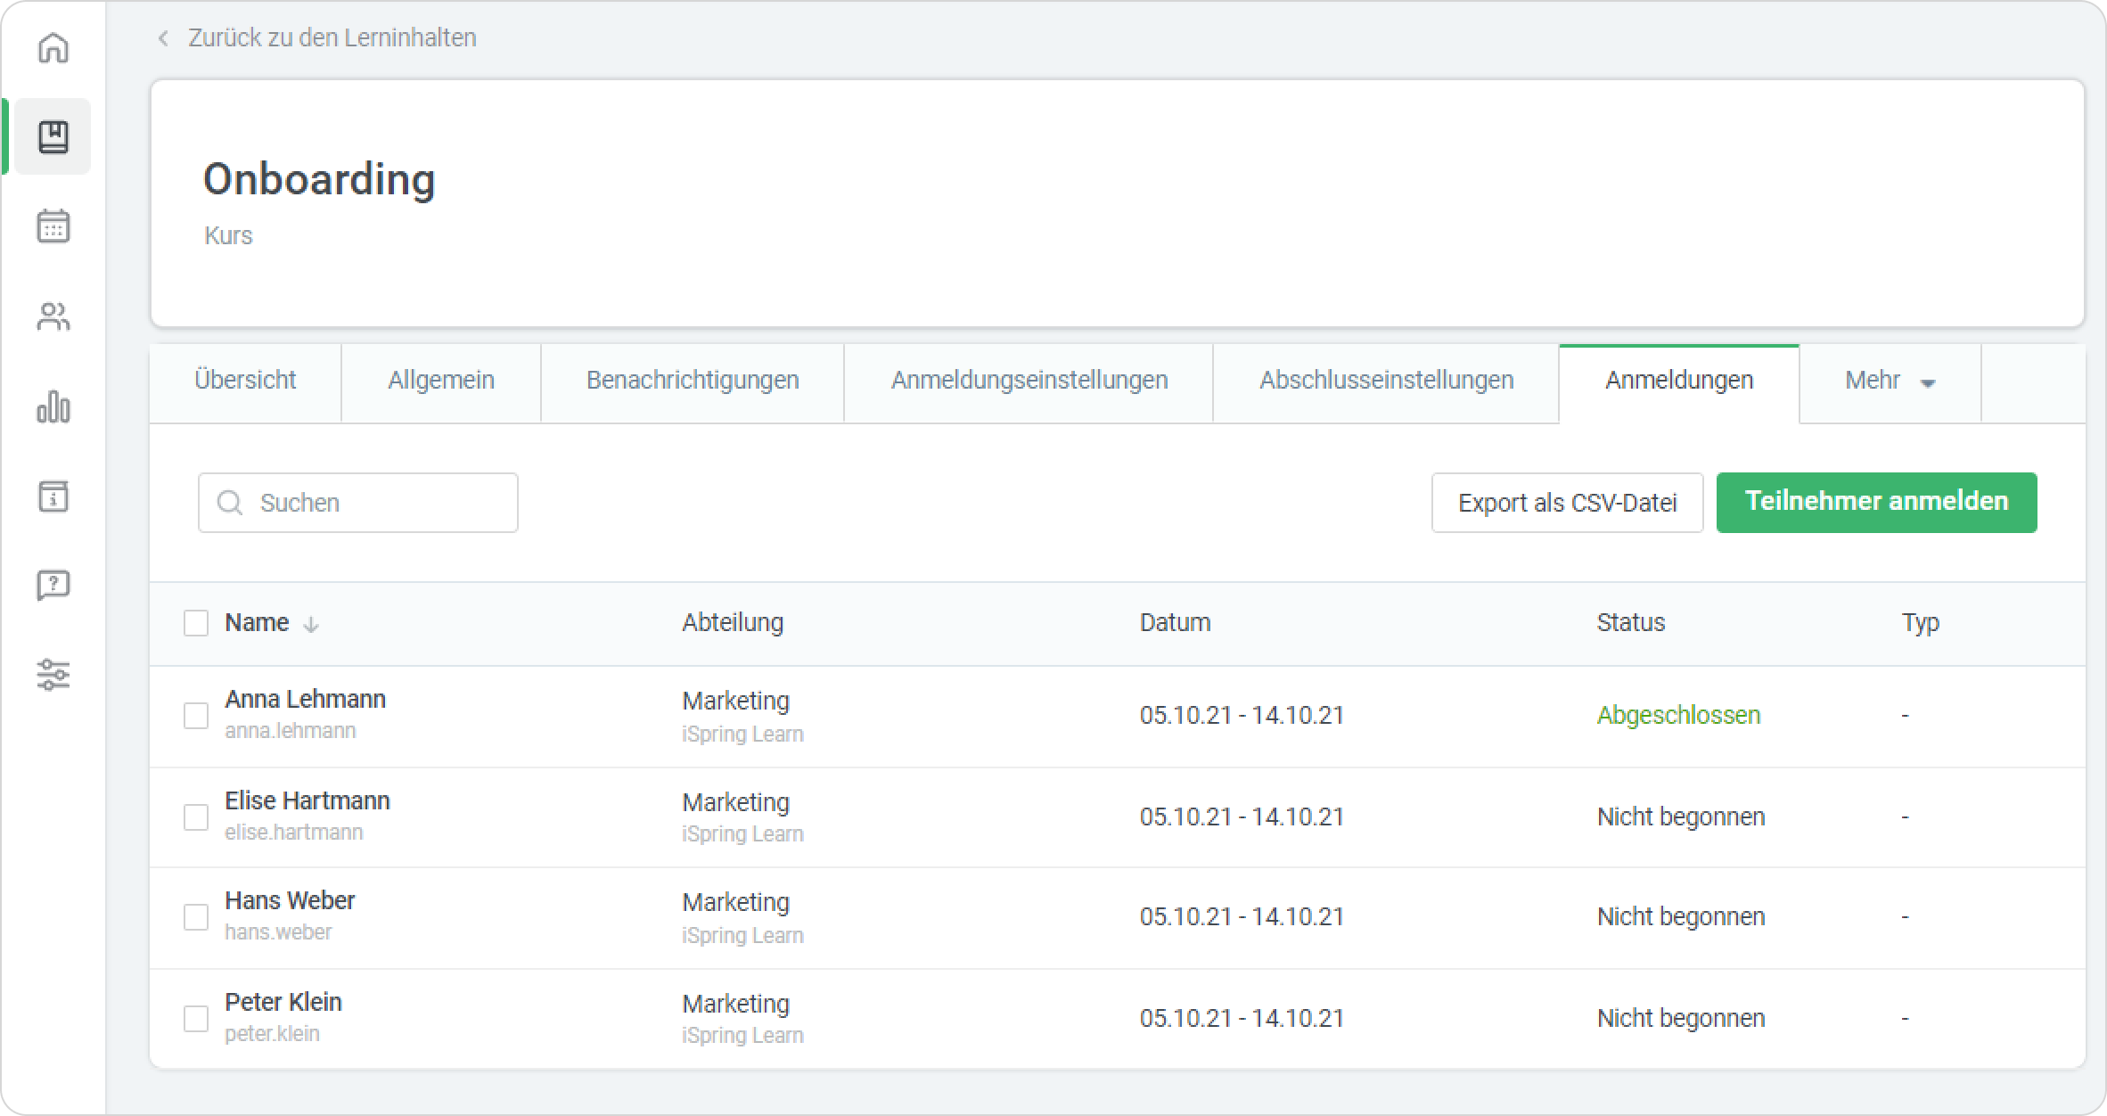
Task: Switch to the Benachrichtigungen tab
Action: click(693, 382)
